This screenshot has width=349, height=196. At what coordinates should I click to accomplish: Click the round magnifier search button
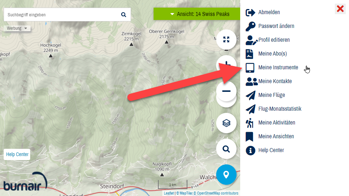[x=226, y=149]
